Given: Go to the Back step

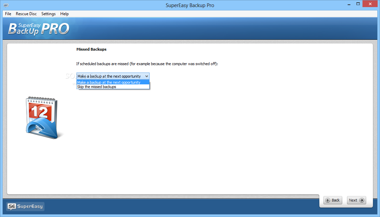Looking at the screenshot, I should pos(333,200).
